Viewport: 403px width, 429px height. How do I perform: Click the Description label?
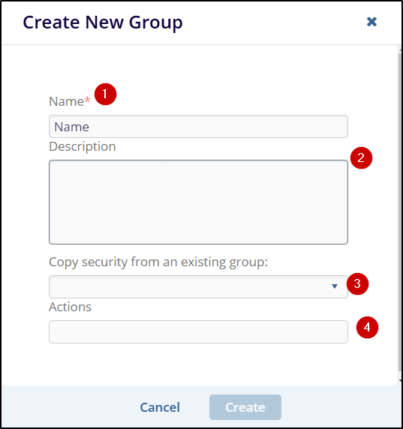point(83,147)
